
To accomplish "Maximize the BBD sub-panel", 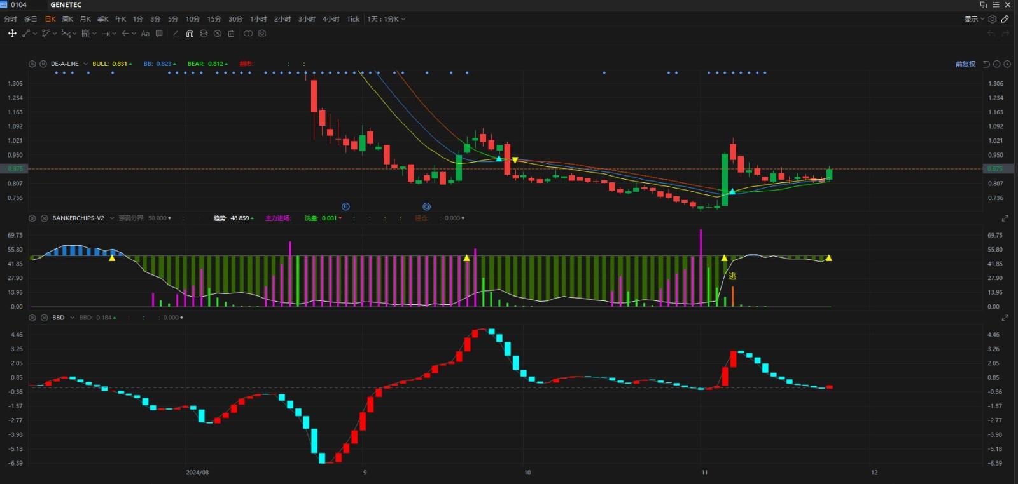I will (1005, 318).
